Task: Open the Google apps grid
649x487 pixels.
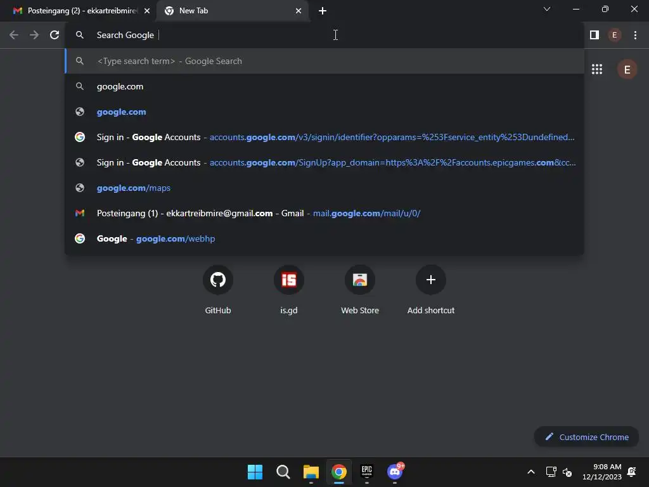Action: pyautogui.click(x=597, y=69)
